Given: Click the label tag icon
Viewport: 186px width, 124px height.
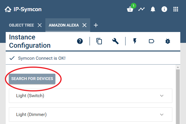Looking at the screenshot, I should (151, 41).
